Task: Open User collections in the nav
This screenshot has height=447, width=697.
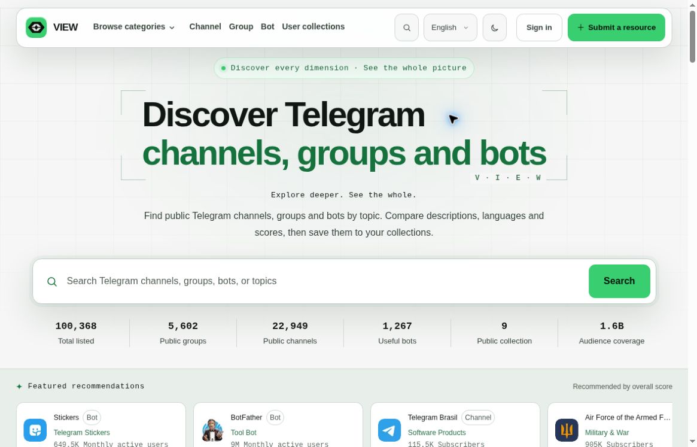Action: point(313,27)
